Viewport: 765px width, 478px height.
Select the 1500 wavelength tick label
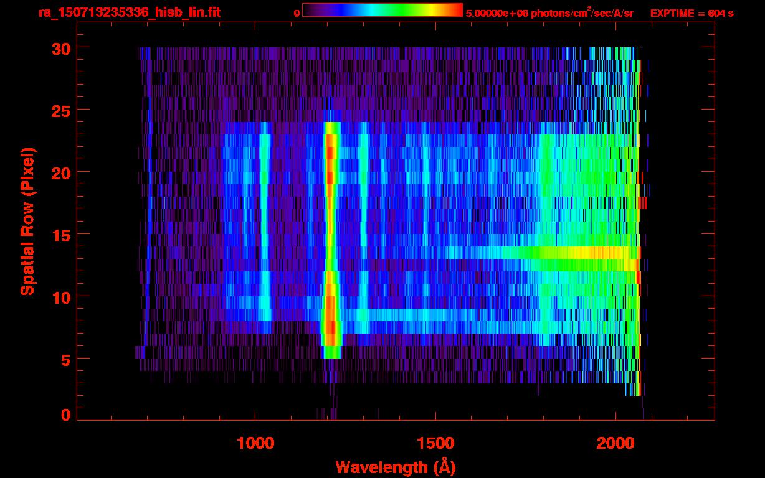pyautogui.click(x=435, y=443)
